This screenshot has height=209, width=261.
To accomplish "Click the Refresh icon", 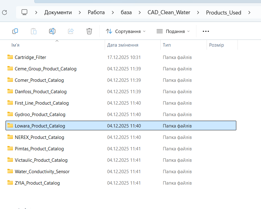I will pyautogui.click(x=5, y=12).
